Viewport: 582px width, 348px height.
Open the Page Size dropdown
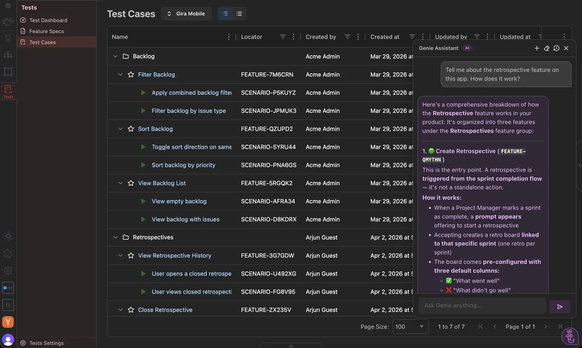(x=410, y=326)
